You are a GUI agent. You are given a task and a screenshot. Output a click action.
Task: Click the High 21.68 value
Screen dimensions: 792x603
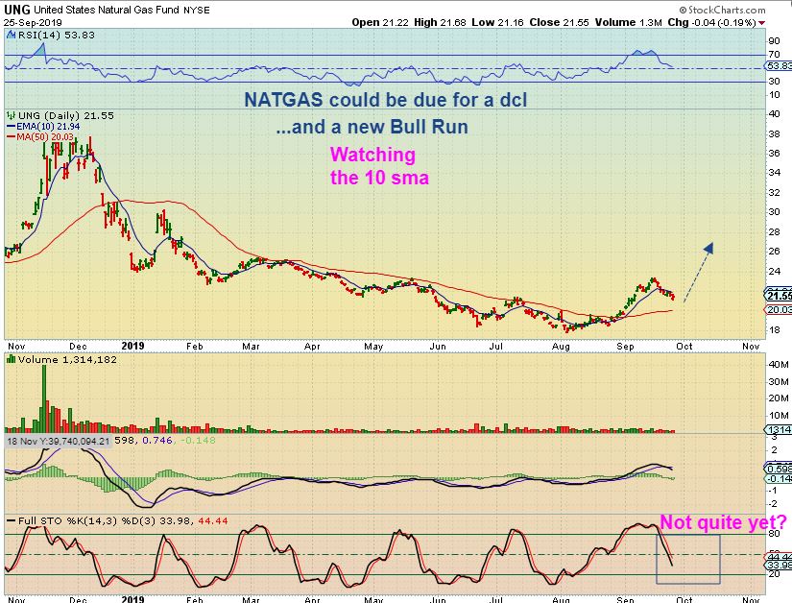440,22
